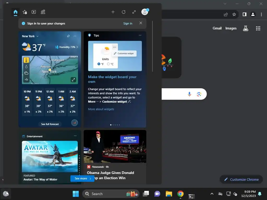Open Entertainment widget more options
The image size is (267, 200).
pyautogui.click(x=75, y=136)
